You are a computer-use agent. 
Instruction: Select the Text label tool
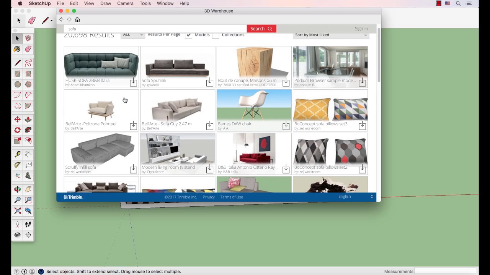click(x=28, y=165)
